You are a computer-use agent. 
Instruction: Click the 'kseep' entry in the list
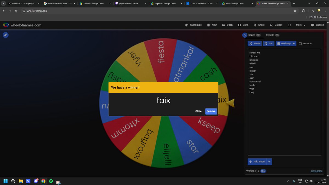[252, 71]
